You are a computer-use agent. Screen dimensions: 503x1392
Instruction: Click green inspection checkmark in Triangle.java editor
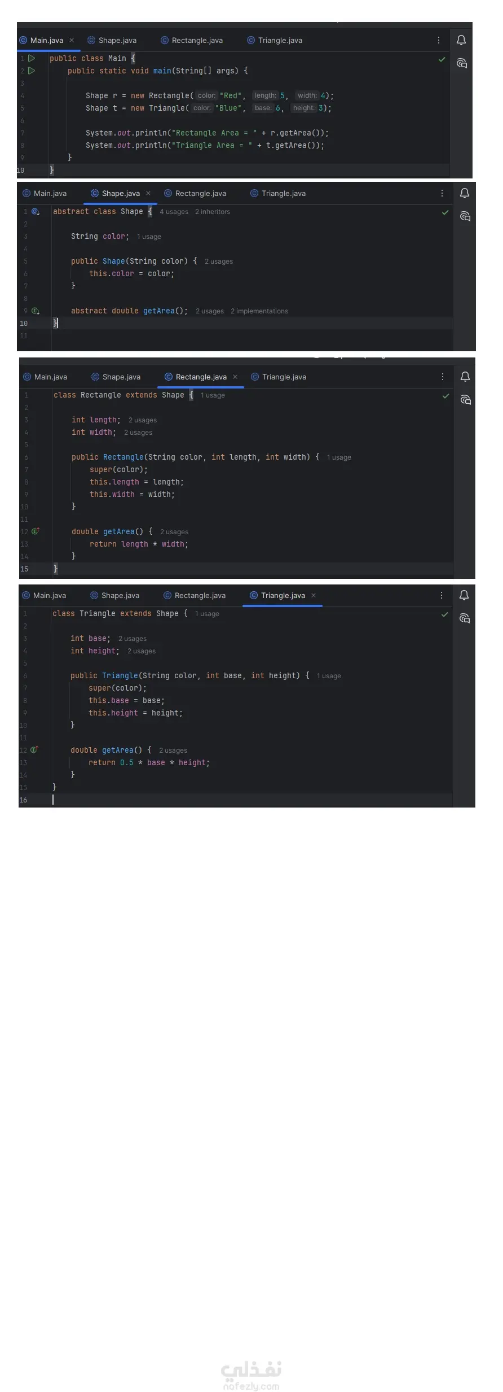click(x=445, y=614)
